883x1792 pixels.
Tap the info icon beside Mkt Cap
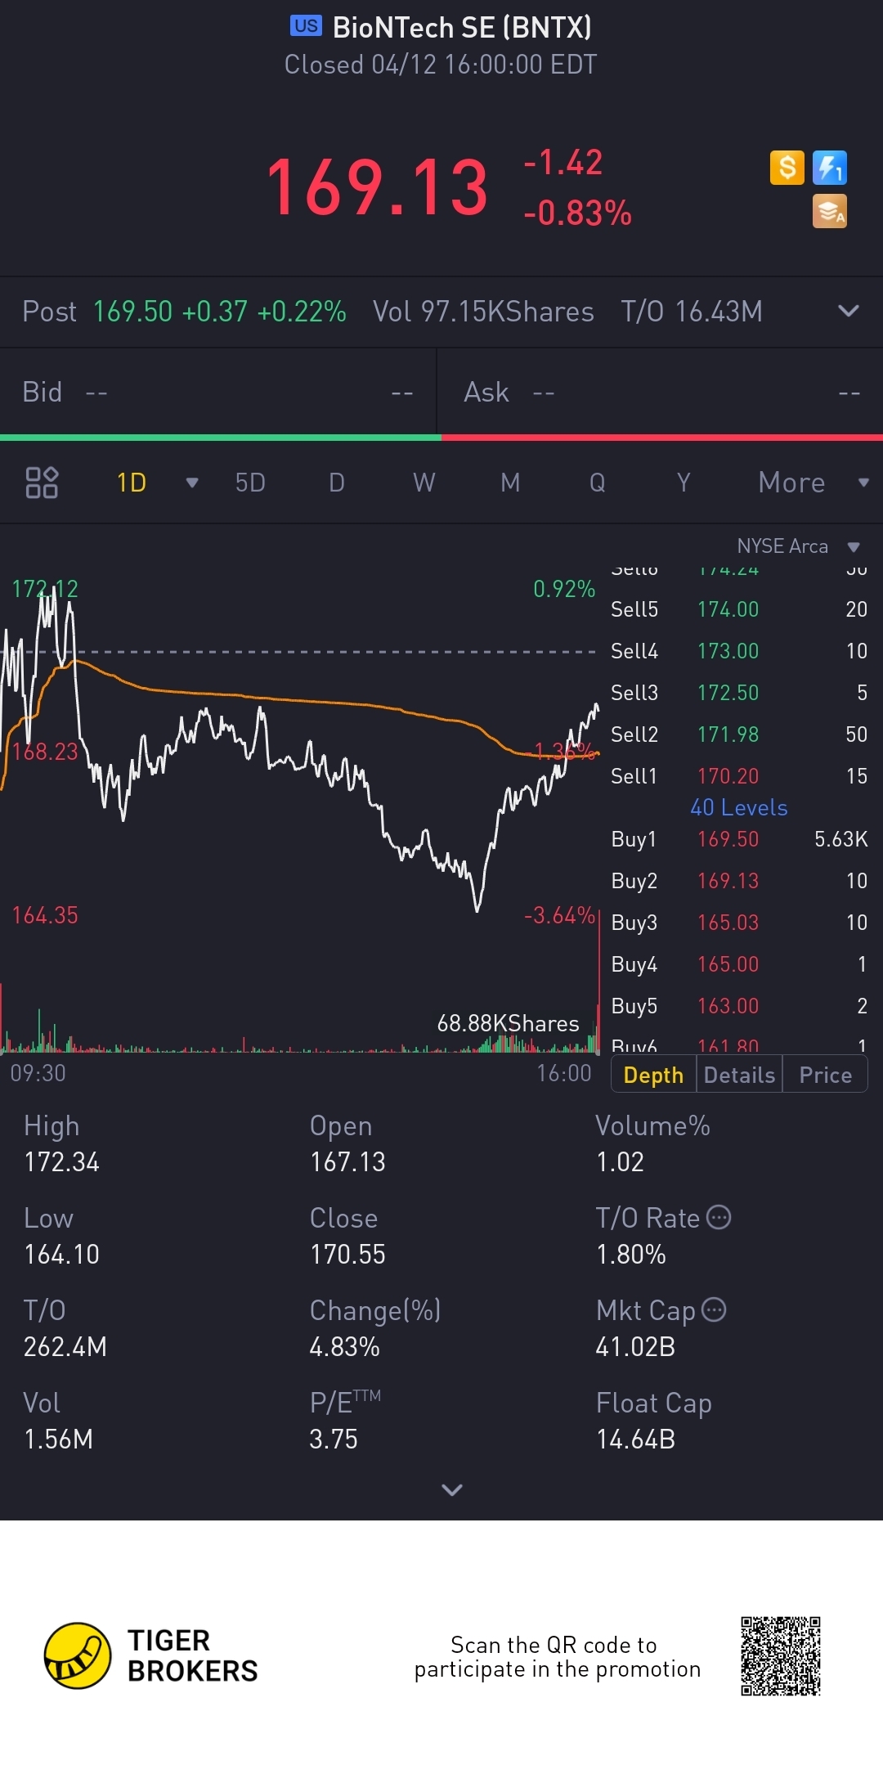coord(714,1309)
